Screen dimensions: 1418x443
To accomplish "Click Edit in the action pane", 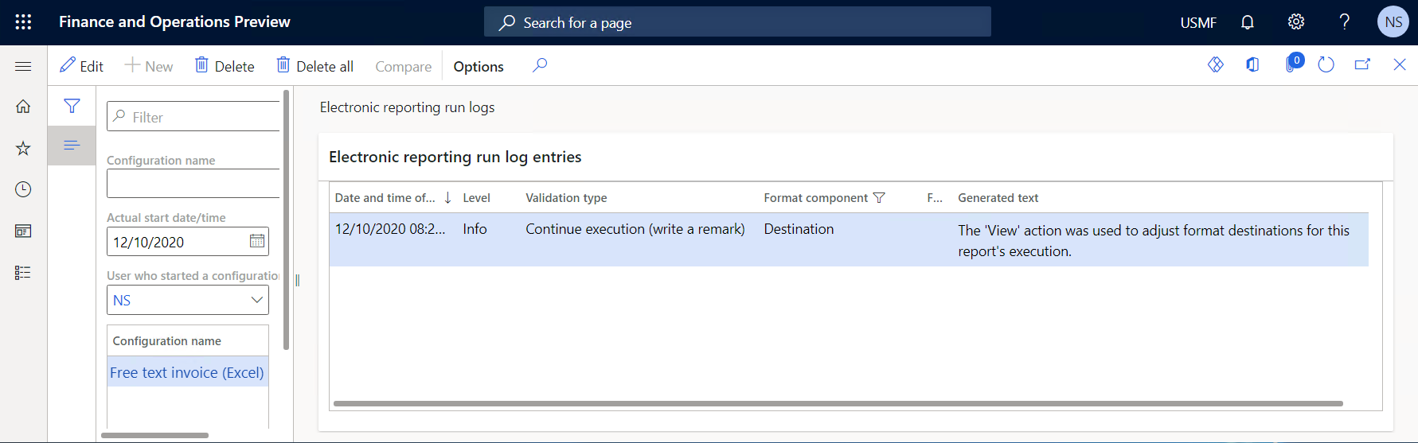I will point(81,66).
